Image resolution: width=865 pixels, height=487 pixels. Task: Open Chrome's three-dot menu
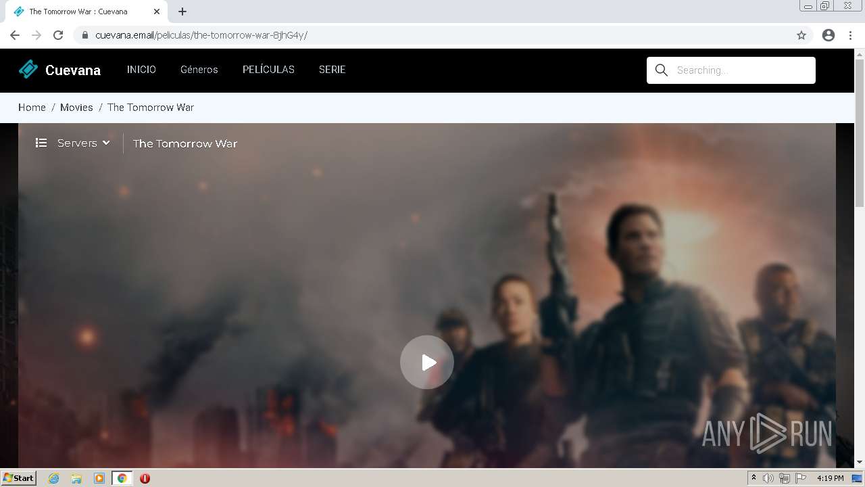[850, 35]
